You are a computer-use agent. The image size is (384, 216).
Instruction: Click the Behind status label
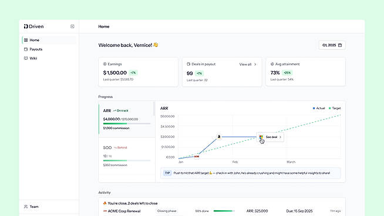(120, 148)
